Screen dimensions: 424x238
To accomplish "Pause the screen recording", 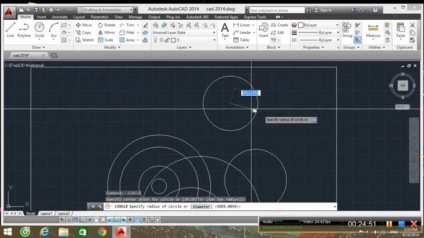I will [x=389, y=223].
